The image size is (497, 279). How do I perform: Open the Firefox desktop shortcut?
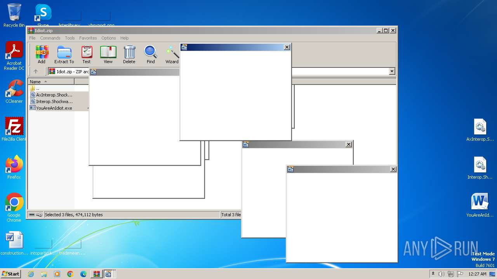pyautogui.click(x=14, y=167)
